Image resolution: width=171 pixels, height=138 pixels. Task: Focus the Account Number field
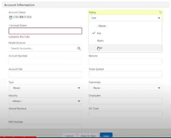[x=45, y=62]
